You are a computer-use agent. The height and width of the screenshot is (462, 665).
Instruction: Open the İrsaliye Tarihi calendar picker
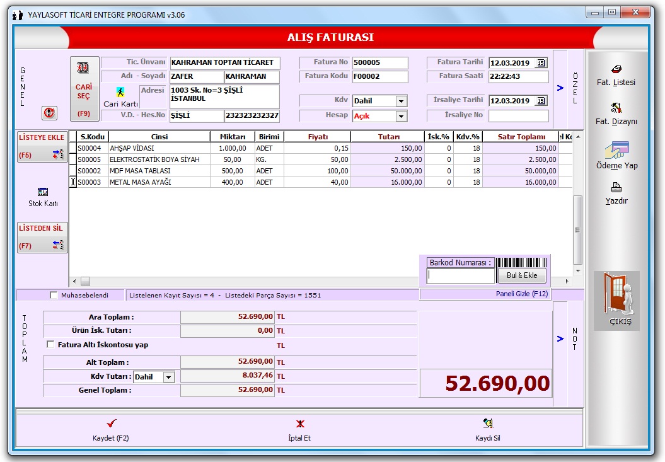click(x=541, y=101)
